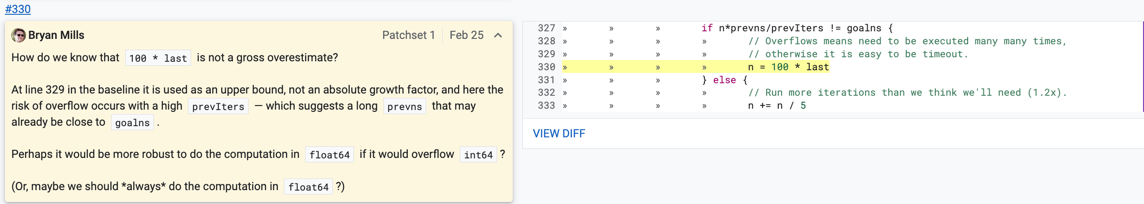Select line number 333 in the diff
Viewport: 1144px width, 204px height.
[546, 106]
